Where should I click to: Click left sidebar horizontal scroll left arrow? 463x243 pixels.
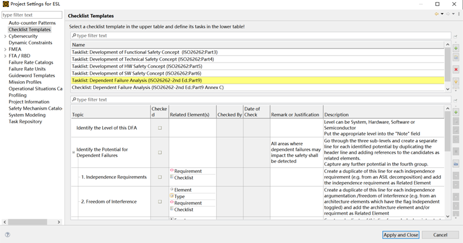4,222
